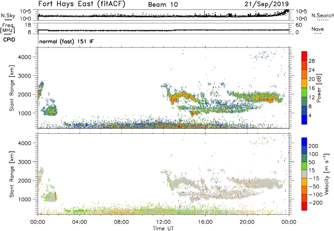The width and height of the screenshot is (334, 231).
Task: Pick the bright blue bottom segment of Power bar
Action: tap(304, 120)
